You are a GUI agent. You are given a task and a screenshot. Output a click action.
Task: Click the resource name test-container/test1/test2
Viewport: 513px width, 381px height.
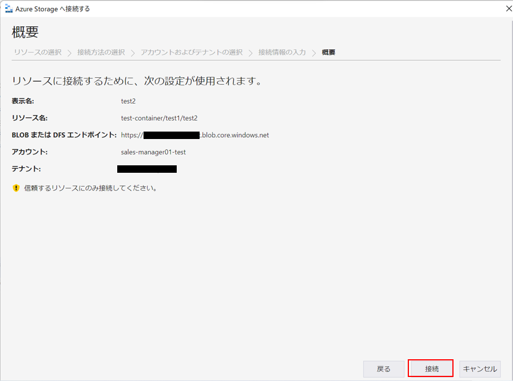[160, 118]
